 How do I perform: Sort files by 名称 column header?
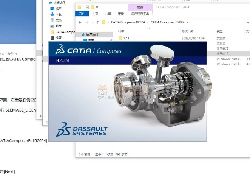(121, 31)
